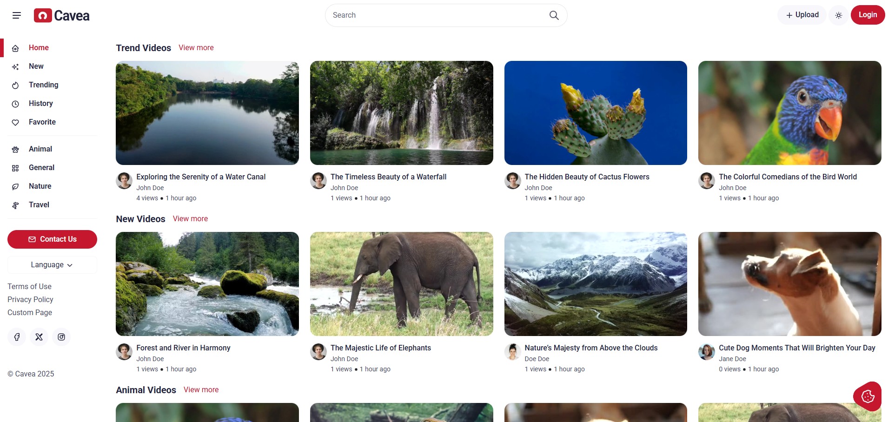Open the elephant video thumbnail

401,284
